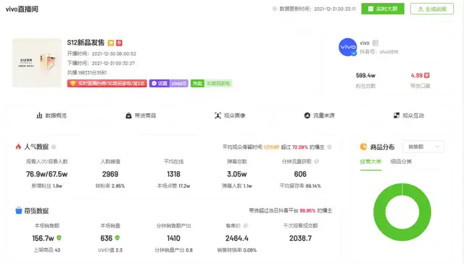Click the 606 分钟流量获取 value

pyautogui.click(x=300, y=174)
